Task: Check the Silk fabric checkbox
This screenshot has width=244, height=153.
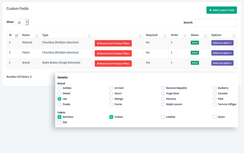Action: coord(59,122)
